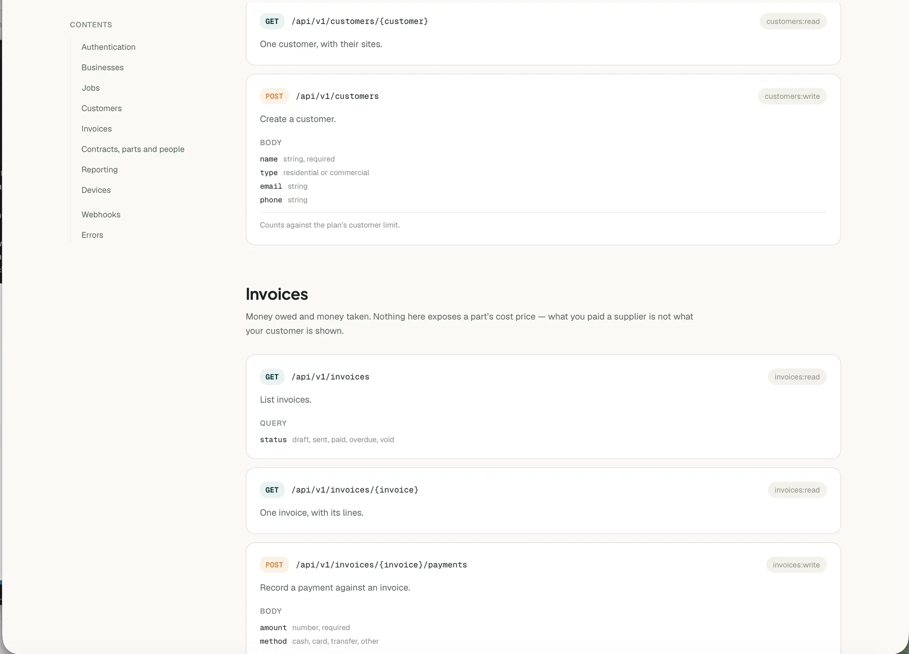This screenshot has height=654, width=909.
Task: Go to the Devices section
Action: click(96, 189)
